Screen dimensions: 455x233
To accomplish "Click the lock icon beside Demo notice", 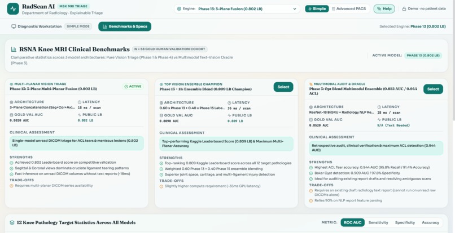I will click(x=404, y=8).
